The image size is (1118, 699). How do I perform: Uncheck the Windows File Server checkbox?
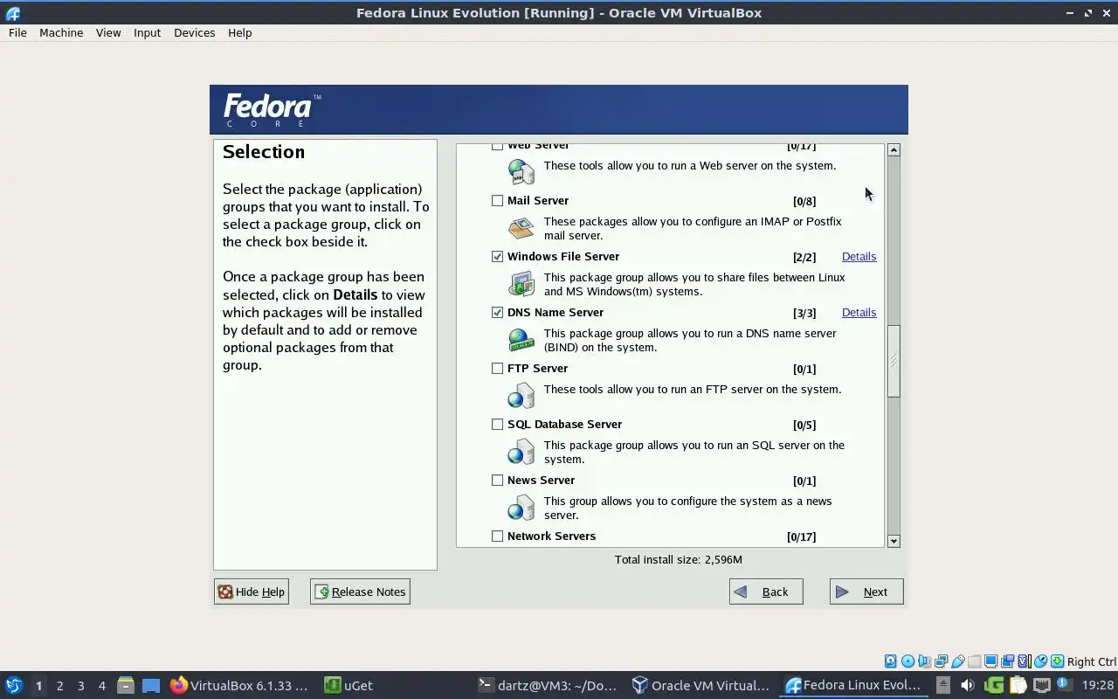point(498,256)
